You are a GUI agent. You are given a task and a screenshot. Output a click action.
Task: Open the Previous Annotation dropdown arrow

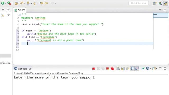pos(38,3)
